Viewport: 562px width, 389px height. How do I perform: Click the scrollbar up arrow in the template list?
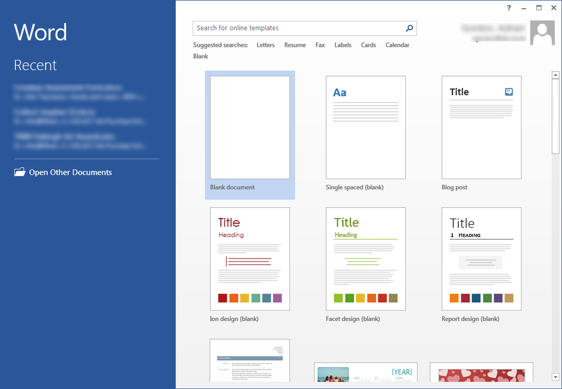(556, 75)
